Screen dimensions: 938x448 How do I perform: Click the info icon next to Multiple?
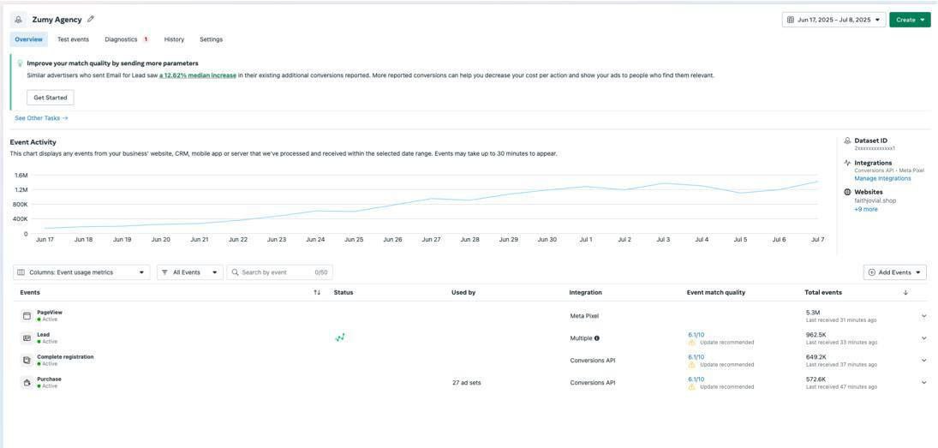point(596,338)
